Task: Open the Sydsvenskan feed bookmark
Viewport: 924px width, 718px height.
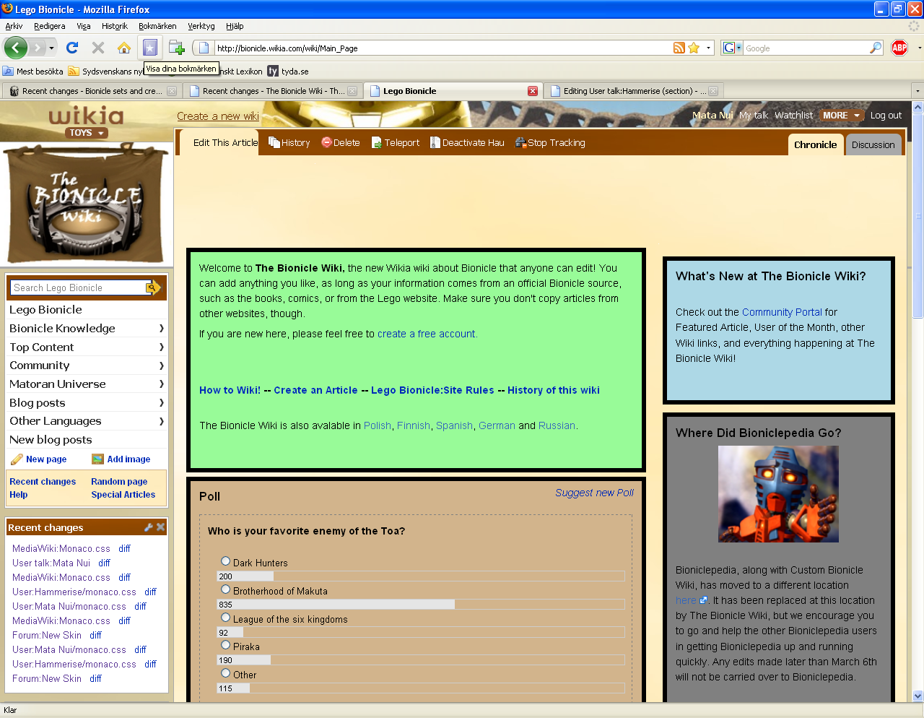Action: click(x=105, y=71)
